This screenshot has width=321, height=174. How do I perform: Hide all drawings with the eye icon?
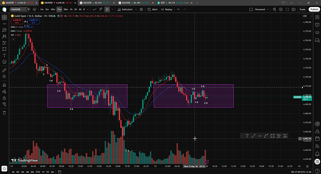[4, 104]
